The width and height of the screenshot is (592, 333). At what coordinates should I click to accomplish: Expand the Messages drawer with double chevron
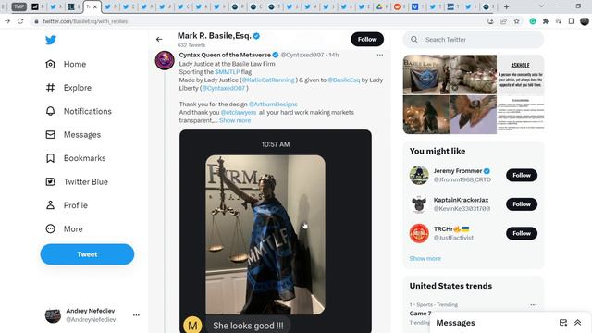(x=577, y=323)
